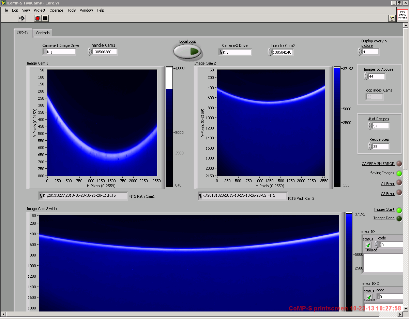
Task: Toggle the Local Stop button
Action: coord(187,51)
